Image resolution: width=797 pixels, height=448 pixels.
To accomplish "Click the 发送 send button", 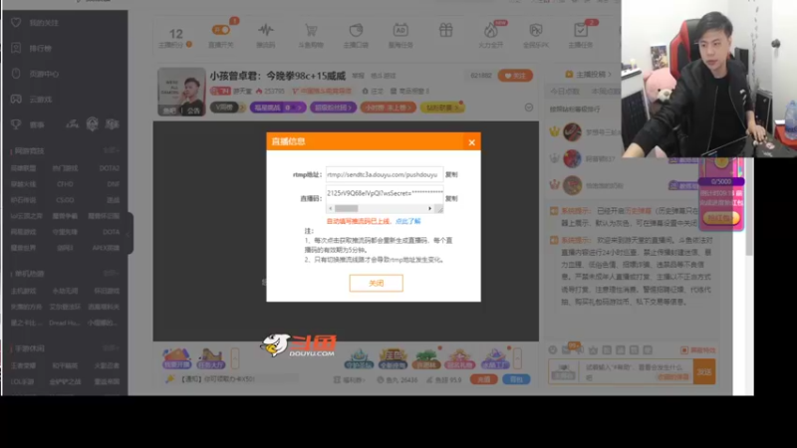I will tap(704, 372).
